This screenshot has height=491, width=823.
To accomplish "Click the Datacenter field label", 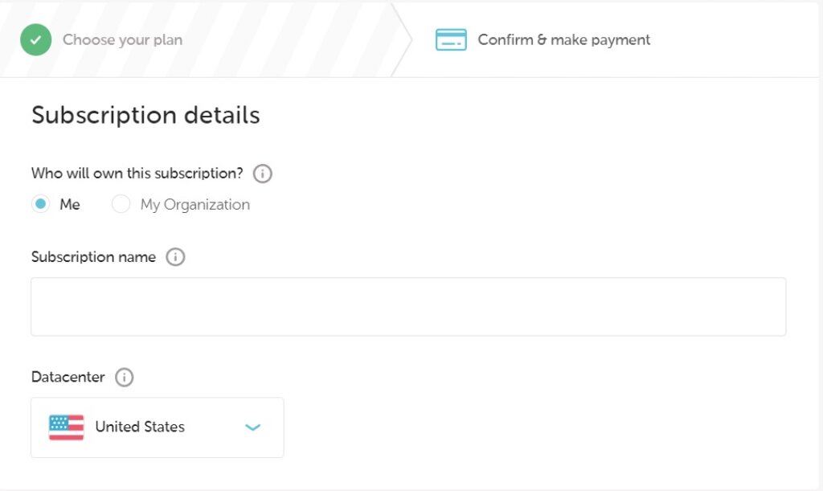I will pyautogui.click(x=68, y=377).
